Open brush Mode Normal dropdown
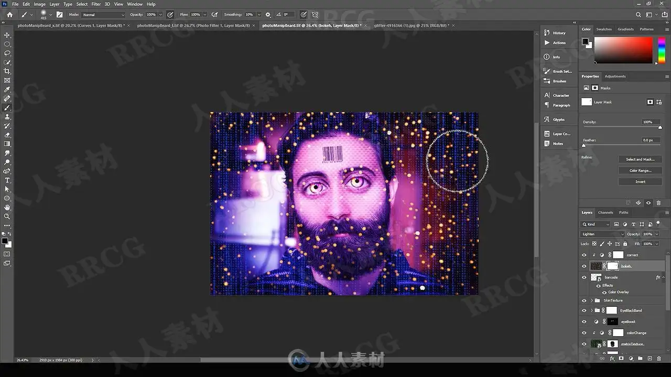The height and width of the screenshot is (377, 671). click(103, 15)
